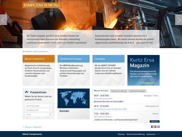The height and width of the screenshot is (137, 182).
Task: Focus the Suche search field
Action: 38,114
